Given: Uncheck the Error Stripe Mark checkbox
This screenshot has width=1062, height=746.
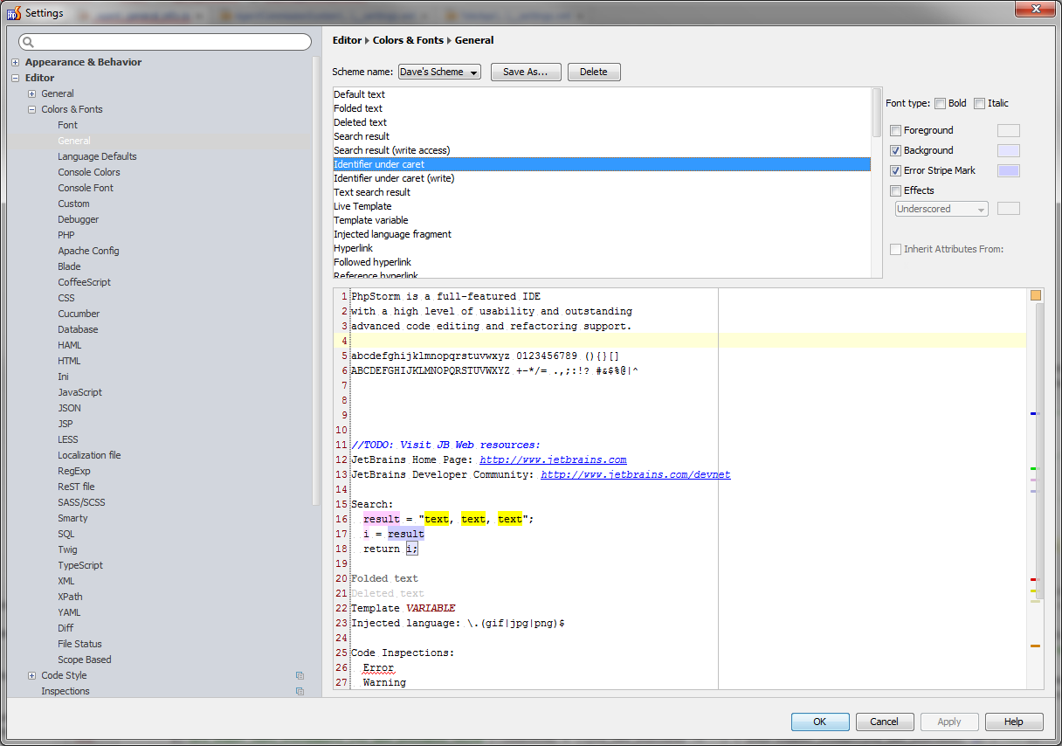Looking at the screenshot, I should (895, 170).
